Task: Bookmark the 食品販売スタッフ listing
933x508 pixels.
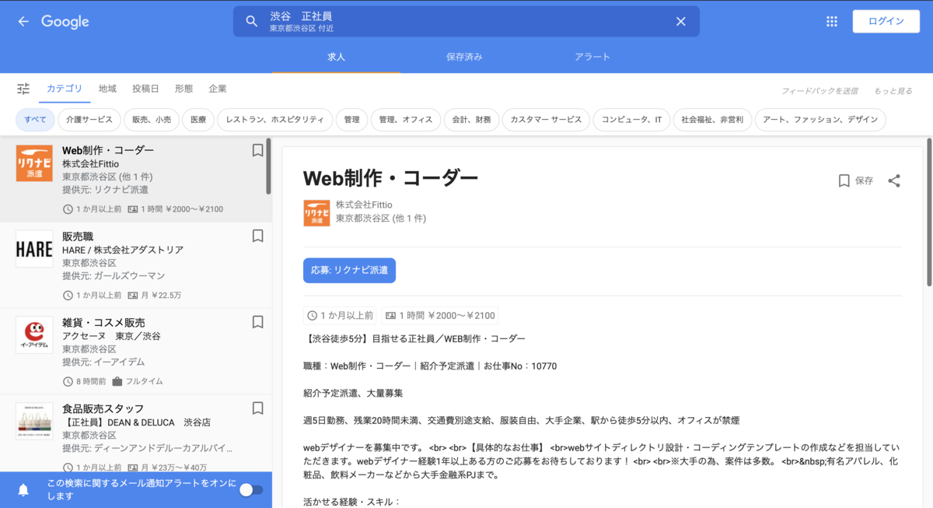Action: [x=257, y=408]
